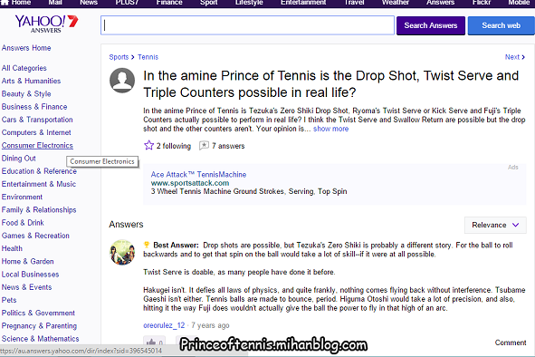
Task: Open Weather in the top navigation
Action: click(x=395, y=3)
